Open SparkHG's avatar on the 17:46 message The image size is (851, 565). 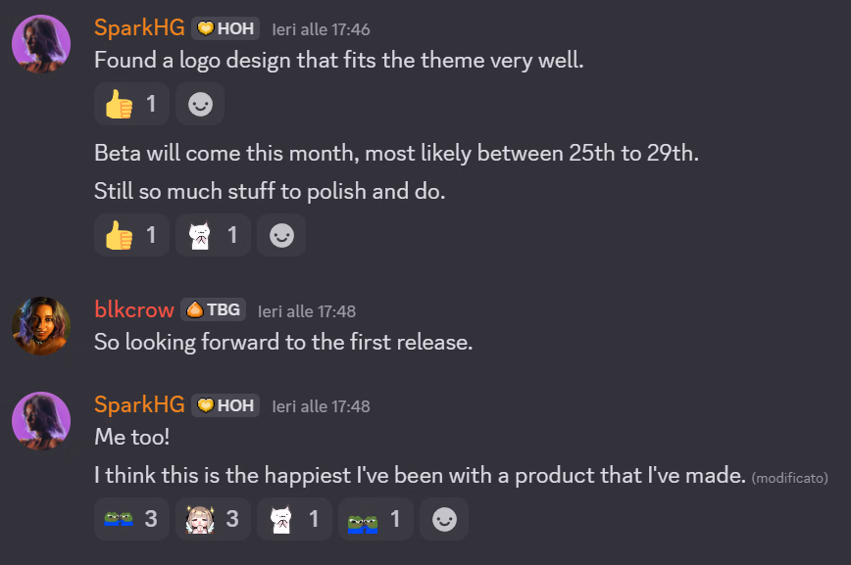pos(41,44)
